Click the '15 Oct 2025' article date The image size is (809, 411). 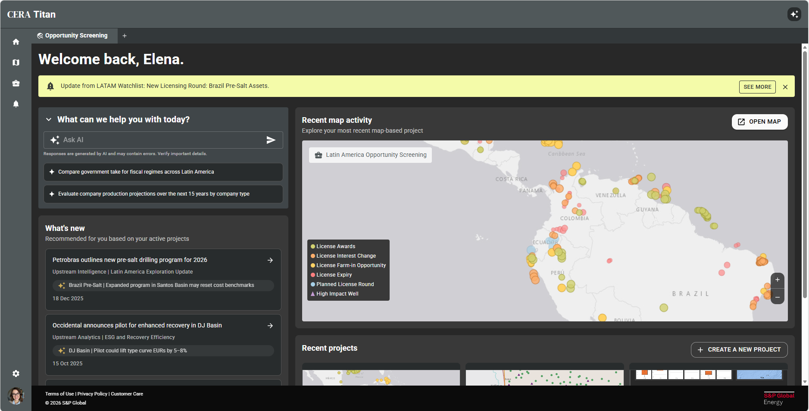68,364
